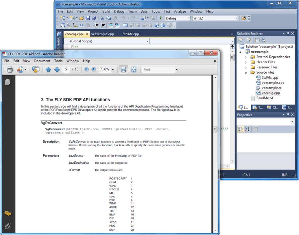Go to next page in Adobe Reader
The width and height of the screenshot is (299, 235).
(x=57, y=69)
